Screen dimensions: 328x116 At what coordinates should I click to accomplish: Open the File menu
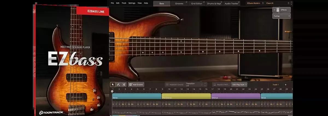coord(112,3)
